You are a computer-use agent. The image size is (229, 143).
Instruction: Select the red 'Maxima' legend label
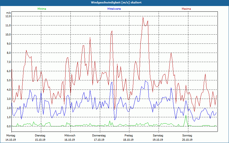pyautogui.click(x=186, y=9)
